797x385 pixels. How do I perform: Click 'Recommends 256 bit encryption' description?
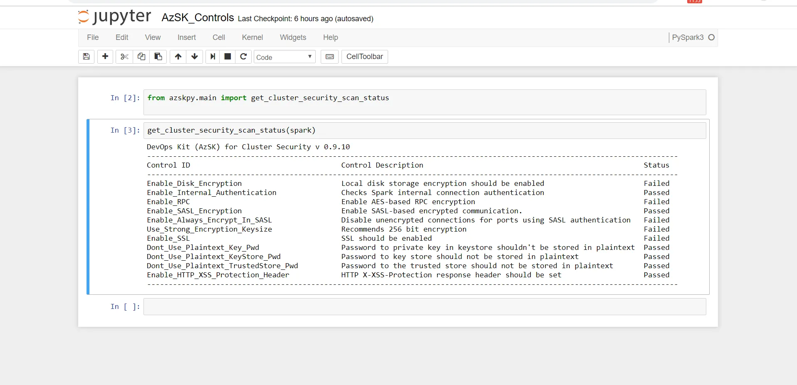click(x=404, y=229)
